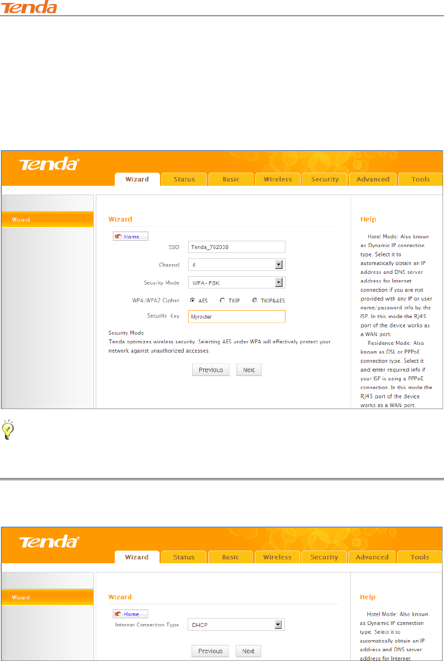
Task: Click Previous below Internet Connection Type
Action: tap(210, 651)
